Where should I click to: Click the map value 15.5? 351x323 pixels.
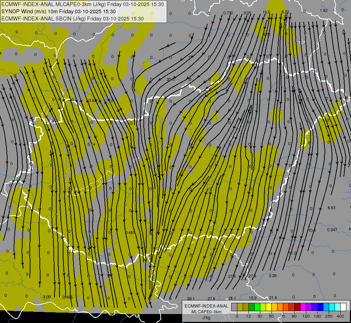pyautogui.click(x=266, y=12)
